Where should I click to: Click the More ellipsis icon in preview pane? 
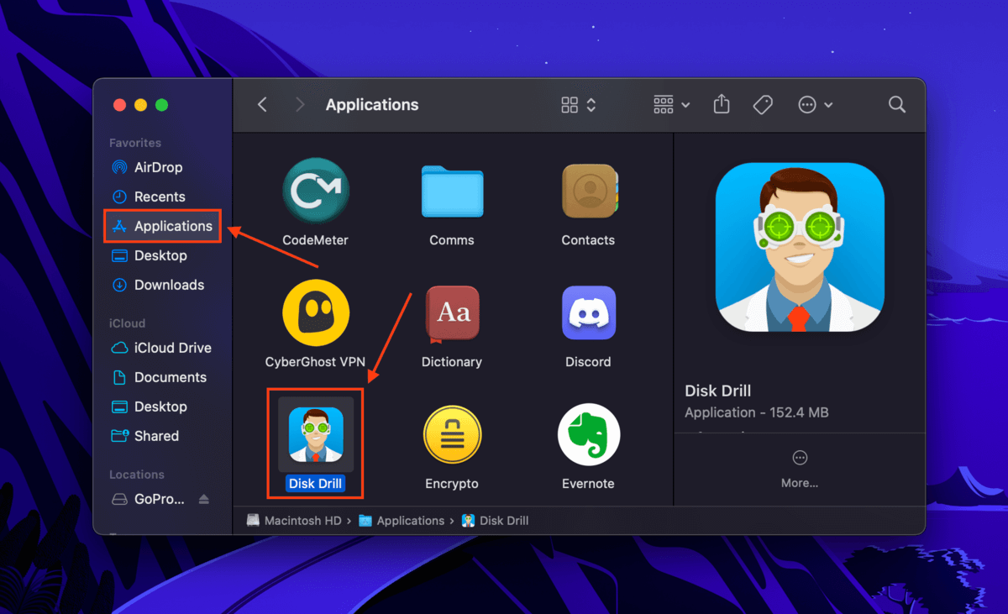800,458
